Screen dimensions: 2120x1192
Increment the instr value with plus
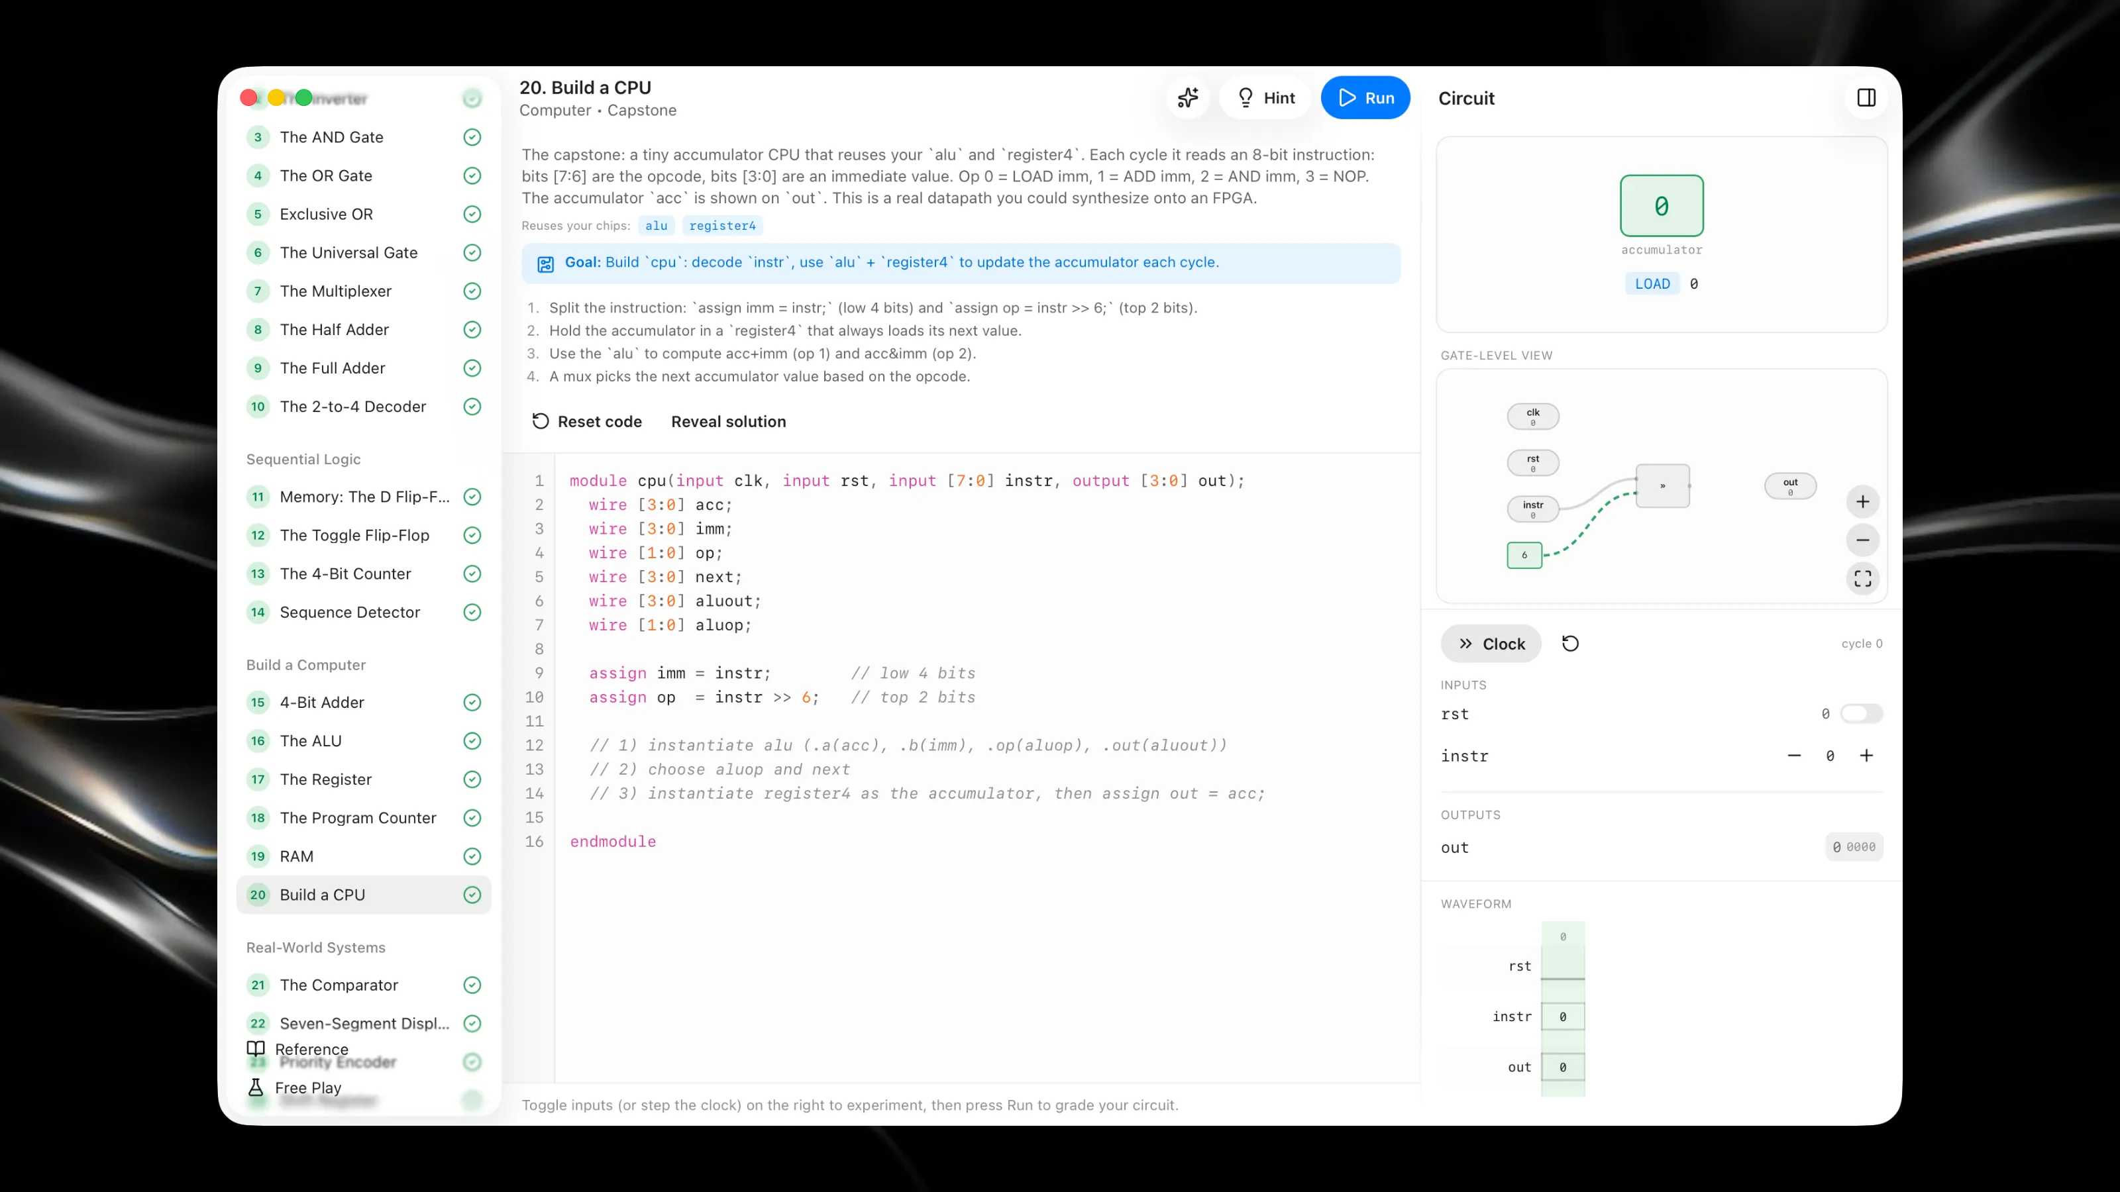[1866, 755]
